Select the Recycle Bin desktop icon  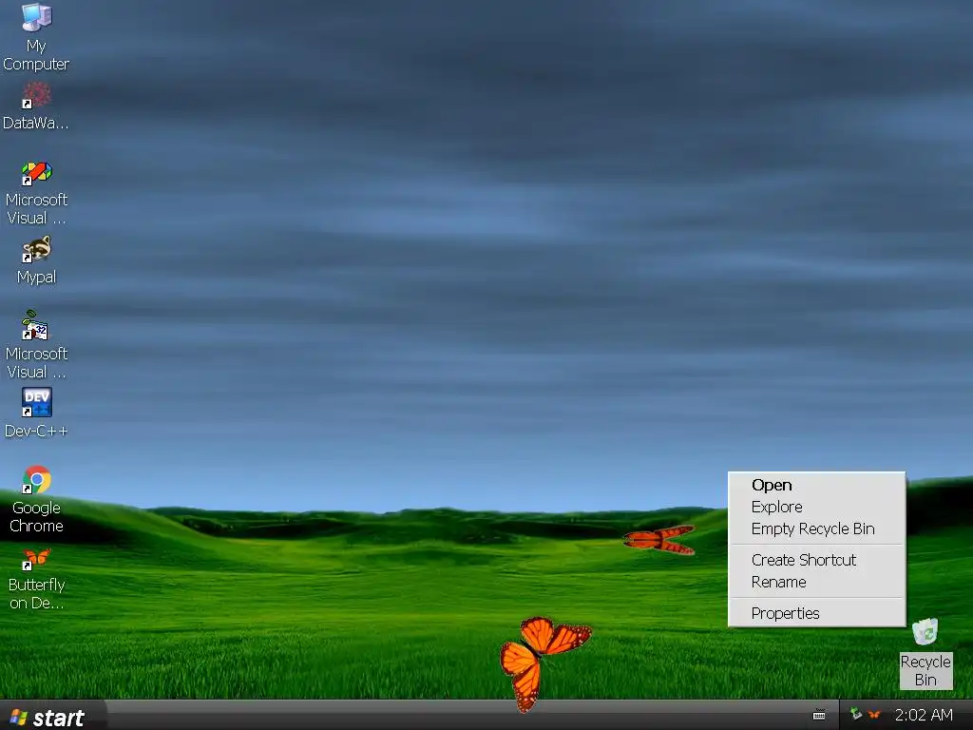click(925, 653)
